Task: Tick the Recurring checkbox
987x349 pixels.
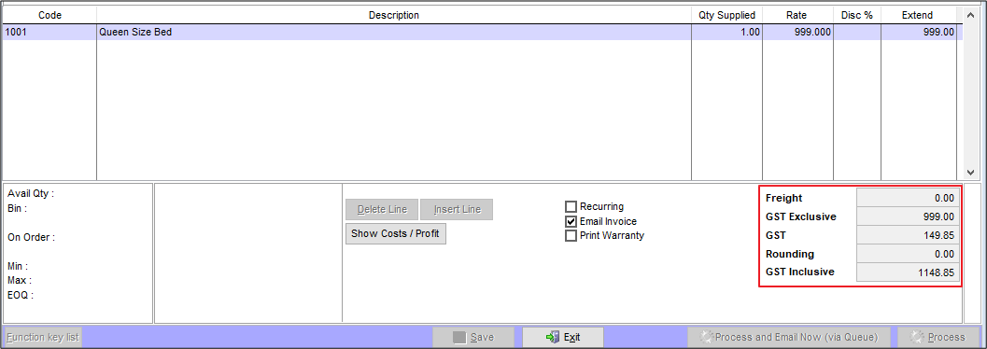Action: pyautogui.click(x=571, y=206)
